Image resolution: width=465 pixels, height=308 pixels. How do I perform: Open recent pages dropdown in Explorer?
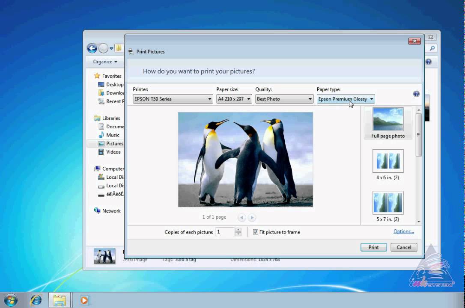point(111,48)
